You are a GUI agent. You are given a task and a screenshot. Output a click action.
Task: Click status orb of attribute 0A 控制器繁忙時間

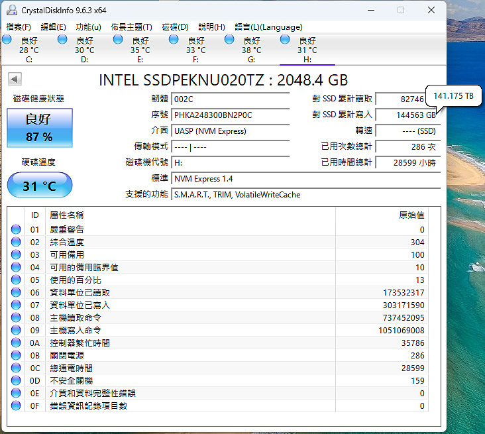(16, 343)
